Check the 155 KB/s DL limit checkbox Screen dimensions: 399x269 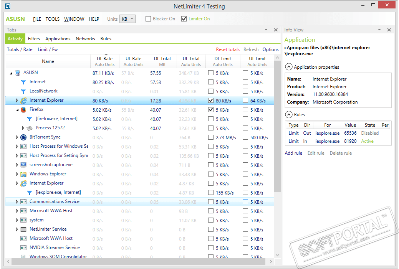211,193
